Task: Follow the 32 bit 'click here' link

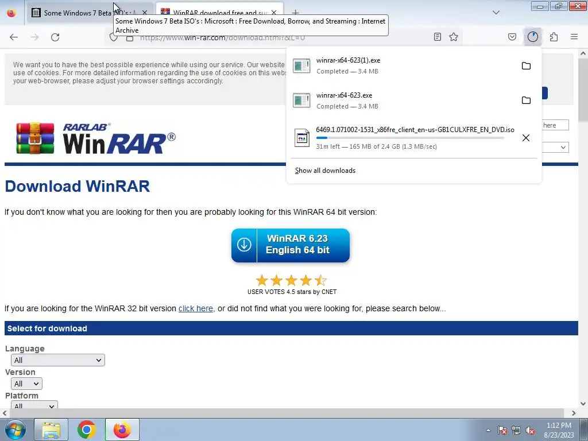Action: click(x=196, y=308)
